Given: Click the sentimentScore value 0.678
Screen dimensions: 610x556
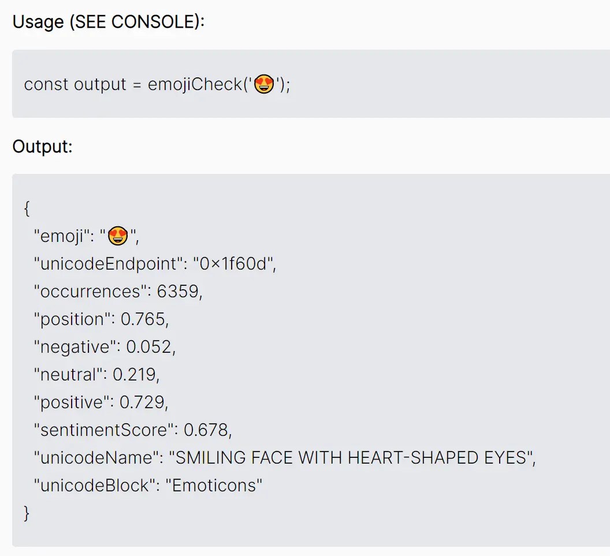Looking at the screenshot, I should tap(206, 430).
